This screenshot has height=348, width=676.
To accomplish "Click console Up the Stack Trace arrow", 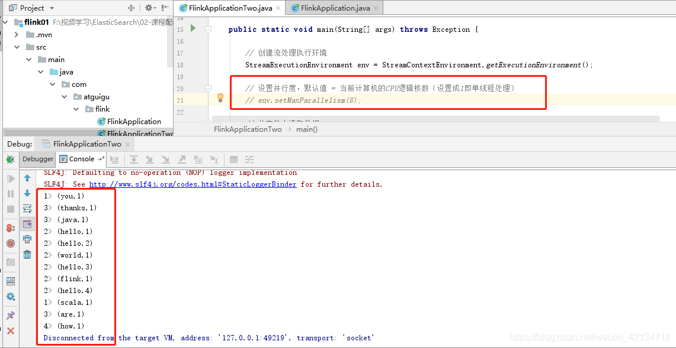I will click(28, 178).
